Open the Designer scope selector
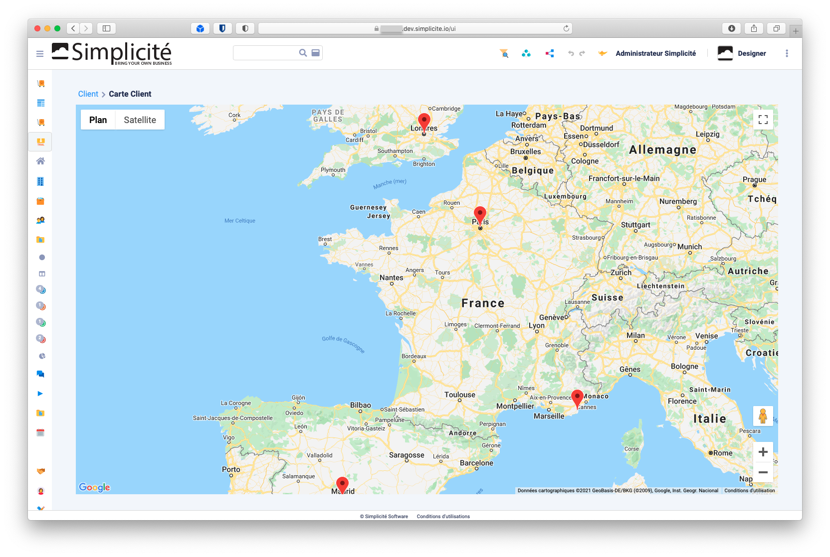Image resolution: width=830 pixels, height=557 pixels. click(742, 53)
